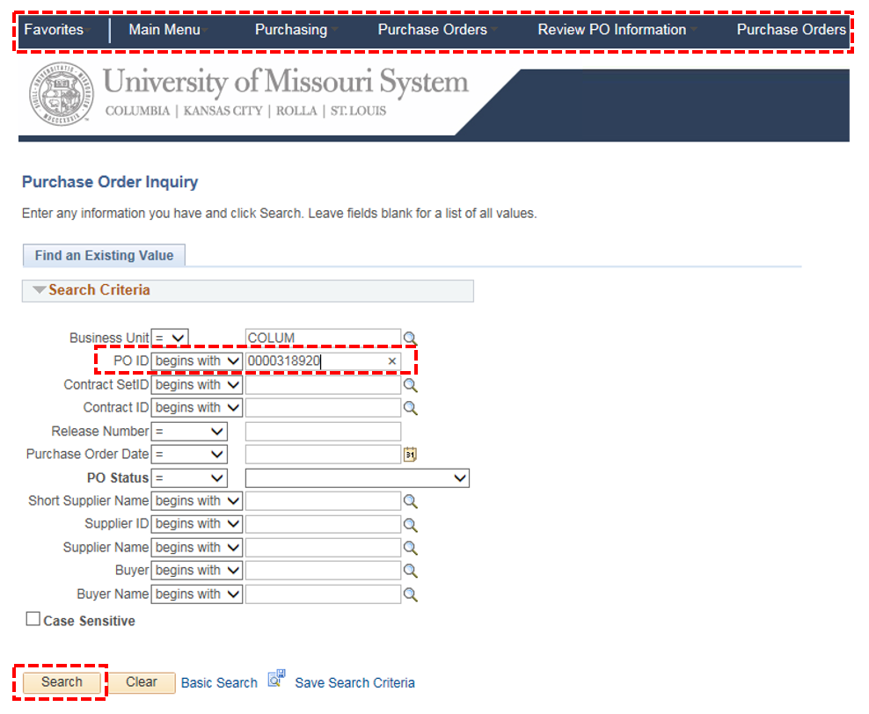The height and width of the screenshot is (714, 869).
Task: Click into the Buyer field
Action: click(x=323, y=571)
